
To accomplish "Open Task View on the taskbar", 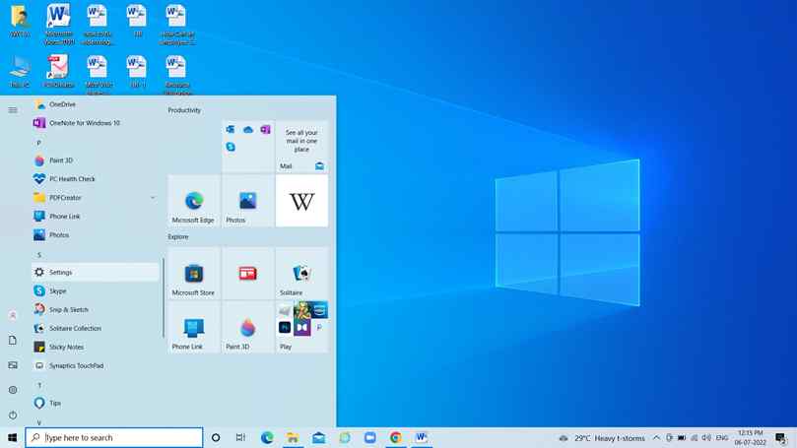I will click(240, 437).
